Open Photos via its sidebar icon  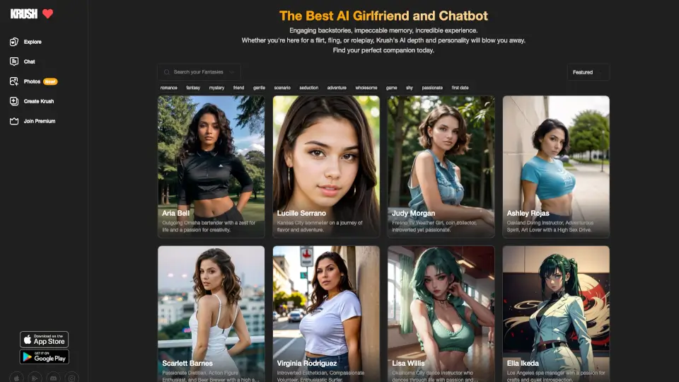click(14, 81)
